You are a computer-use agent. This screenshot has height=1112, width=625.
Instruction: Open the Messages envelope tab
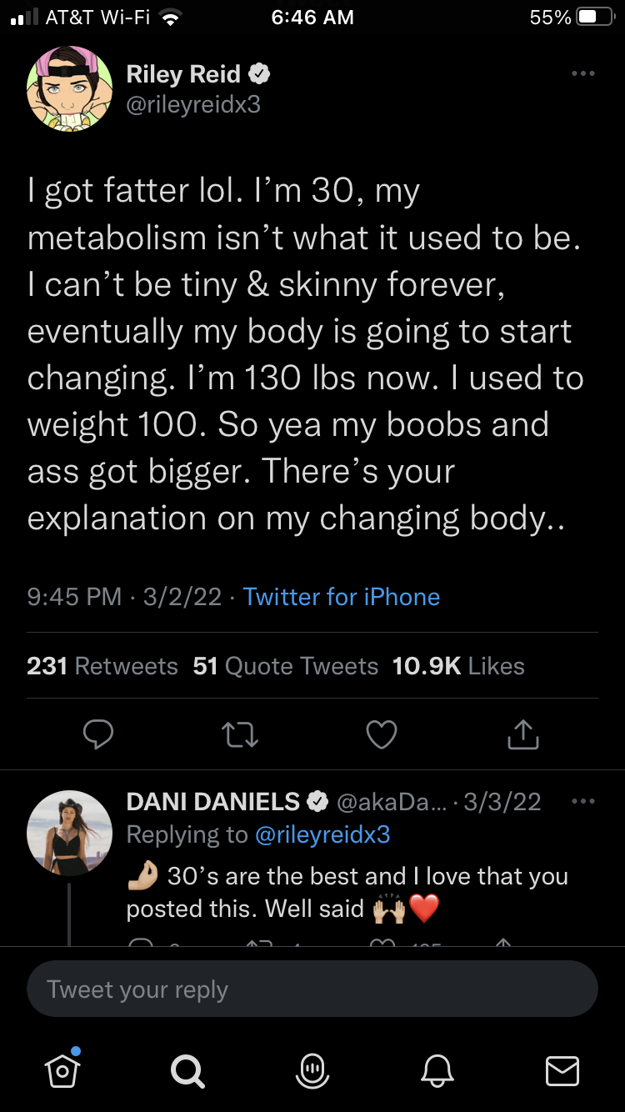[x=562, y=1069]
